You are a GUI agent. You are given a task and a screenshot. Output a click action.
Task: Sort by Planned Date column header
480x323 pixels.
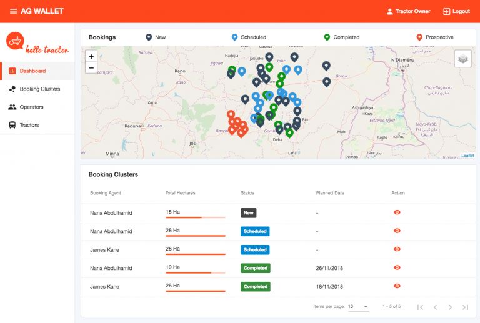point(330,193)
